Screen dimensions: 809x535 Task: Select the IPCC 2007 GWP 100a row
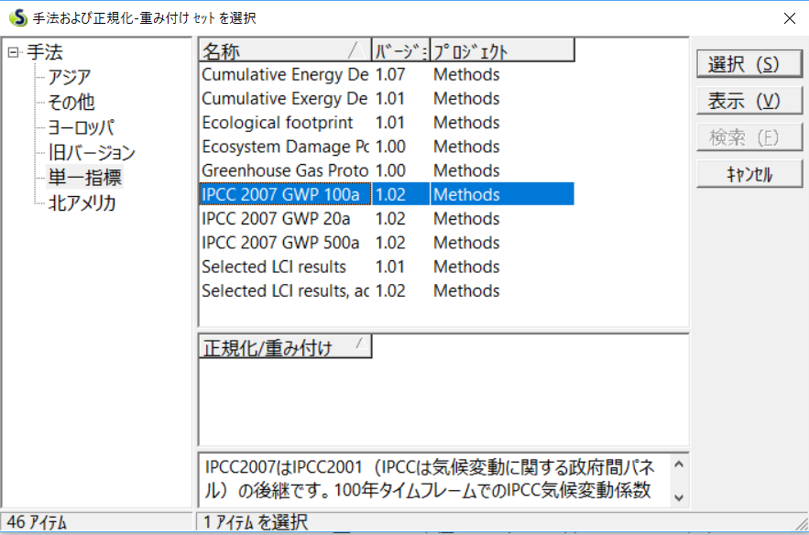[387, 194]
